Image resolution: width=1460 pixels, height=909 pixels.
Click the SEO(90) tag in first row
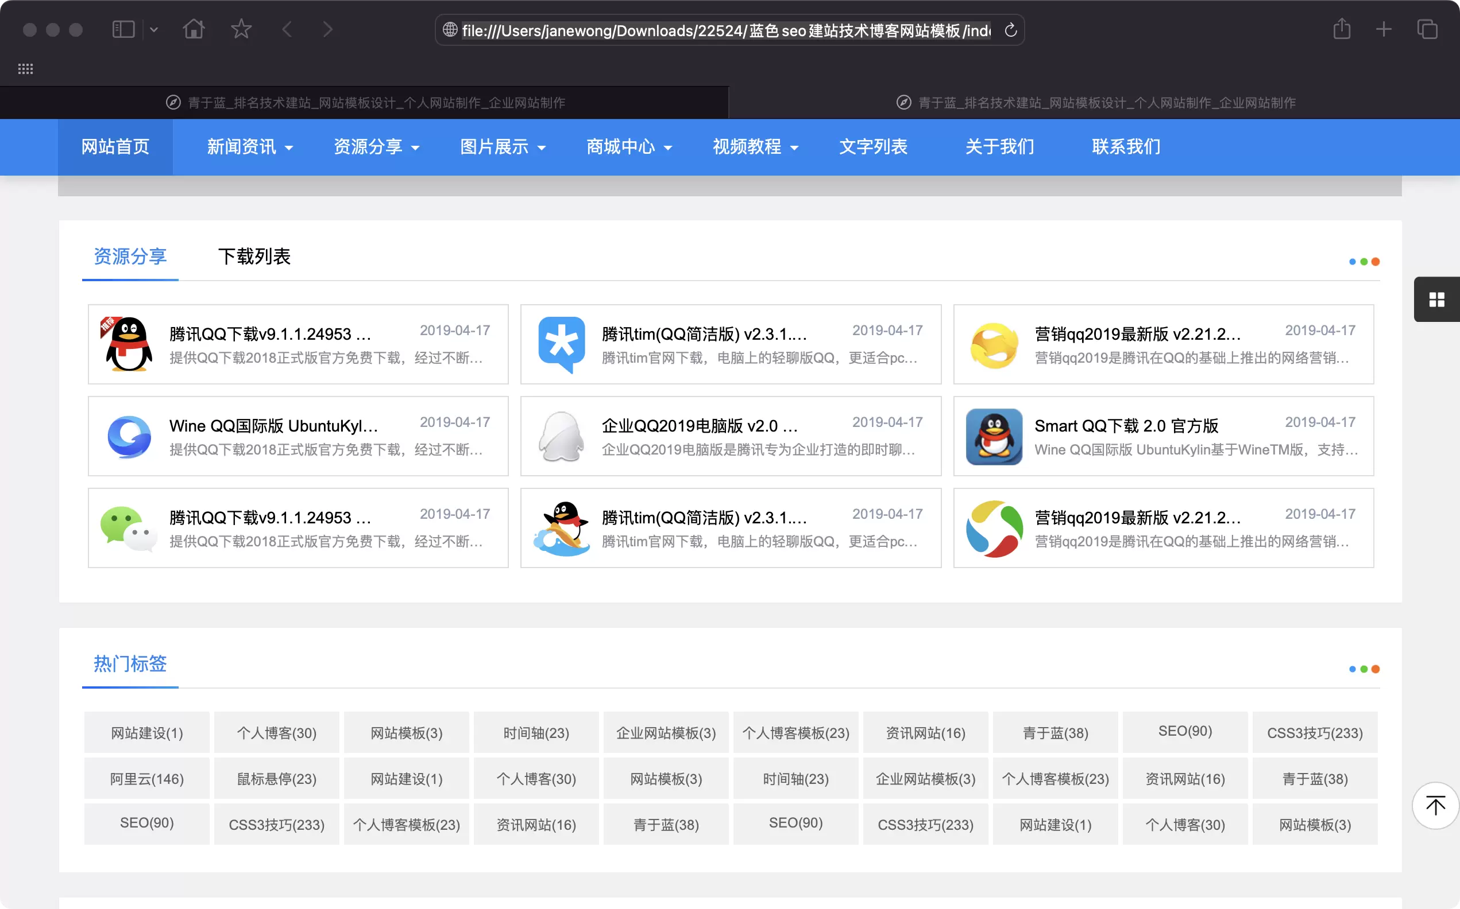coord(1185,732)
